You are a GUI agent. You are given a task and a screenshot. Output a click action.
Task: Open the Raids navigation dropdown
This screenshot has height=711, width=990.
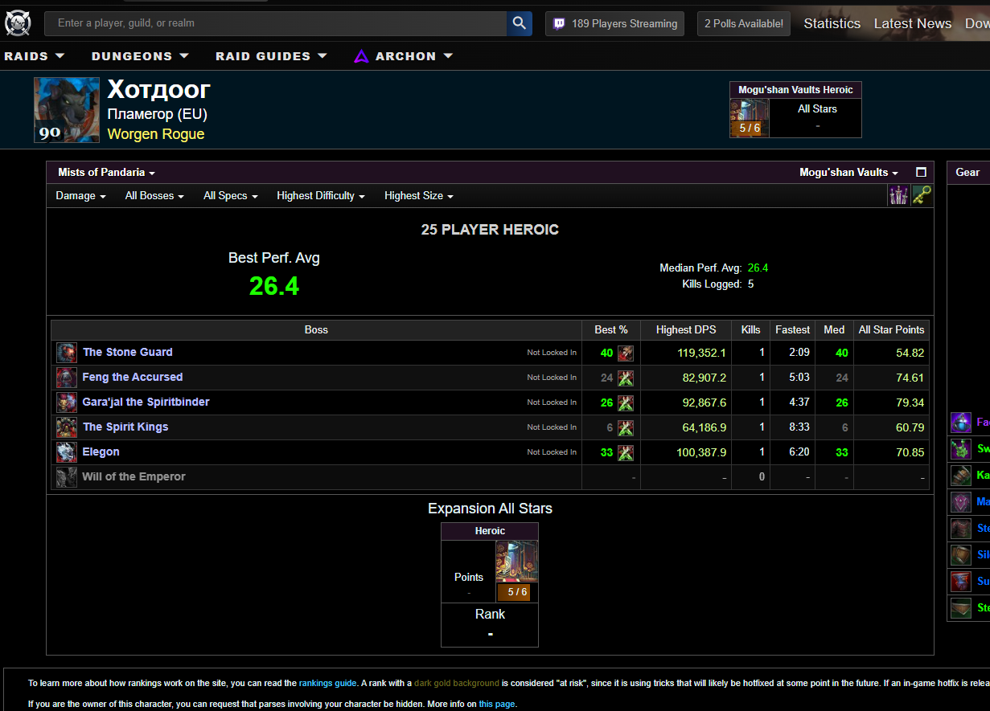35,56
